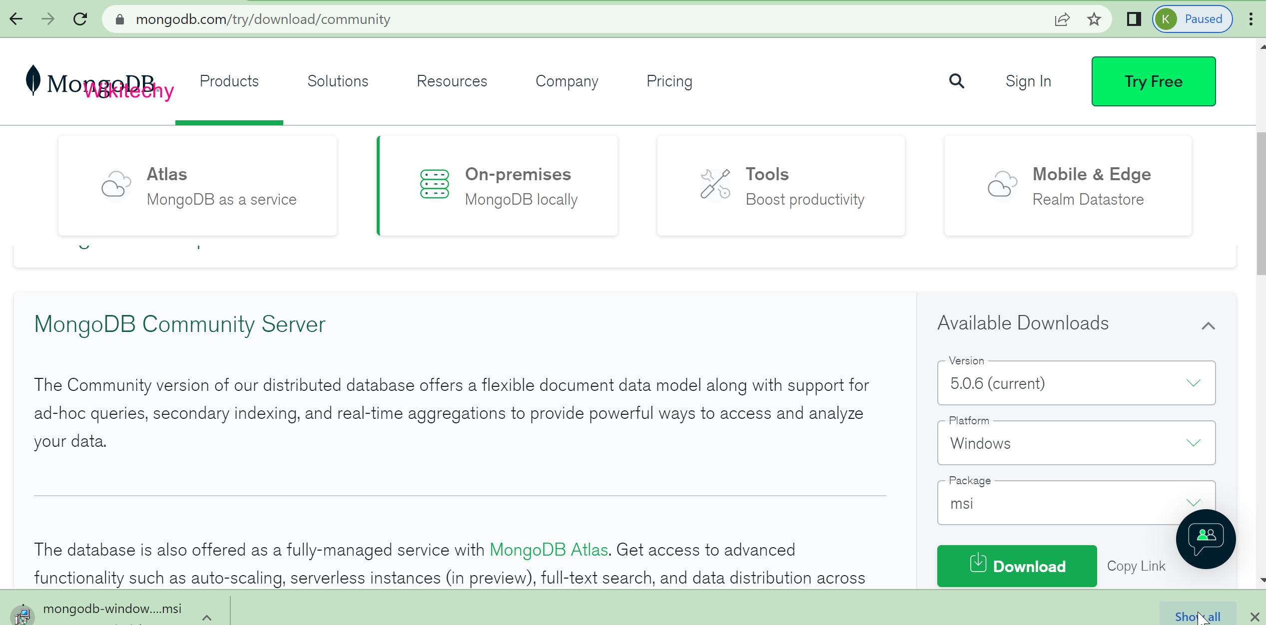This screenshot has height=625, width=1266.
Task: Collapse the Available Downloads section
Action: [1208, 326]
